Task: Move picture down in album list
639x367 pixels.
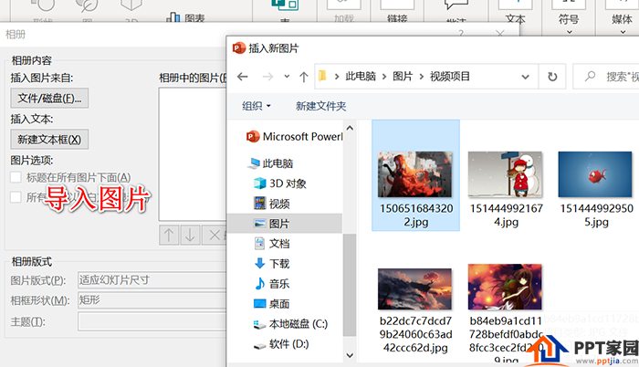Action: tap(190, 236)
